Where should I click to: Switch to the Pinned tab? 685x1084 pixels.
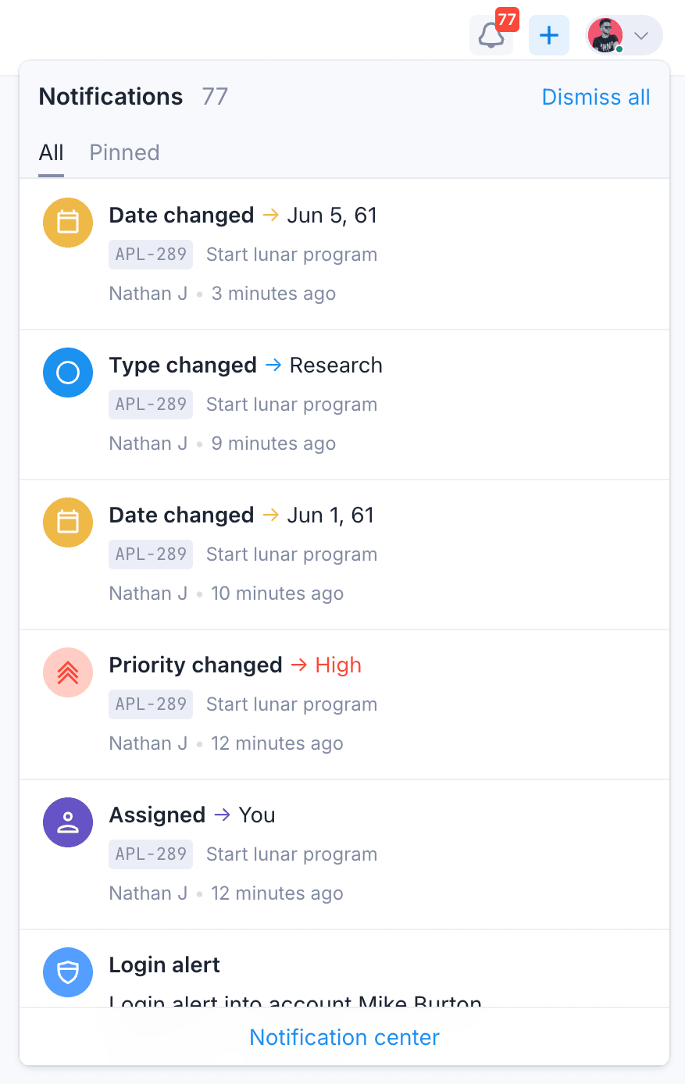pyautogui.click(x=123, y=152)
